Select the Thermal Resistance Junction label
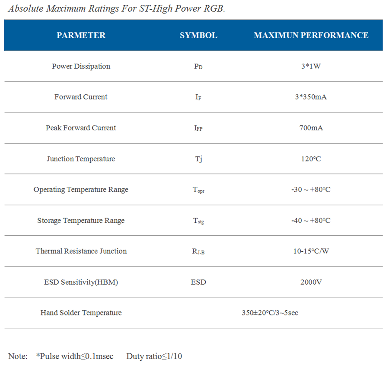This screenshot has width=389, height=366. click(81, 251)
